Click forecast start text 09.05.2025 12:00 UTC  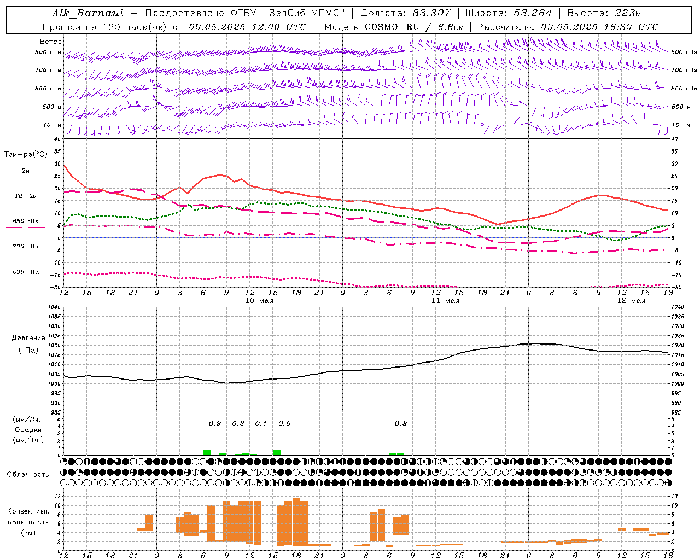coord(247,27)
